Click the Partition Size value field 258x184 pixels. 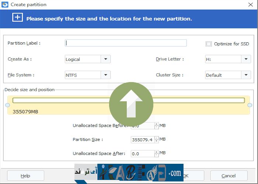coord(142,139)
